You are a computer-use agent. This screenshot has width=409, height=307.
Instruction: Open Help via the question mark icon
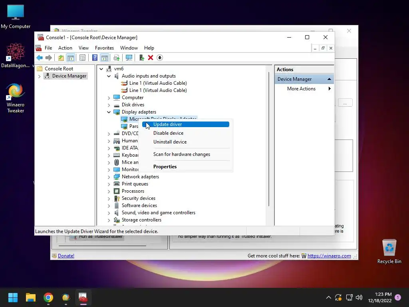(x=95, y=58)
